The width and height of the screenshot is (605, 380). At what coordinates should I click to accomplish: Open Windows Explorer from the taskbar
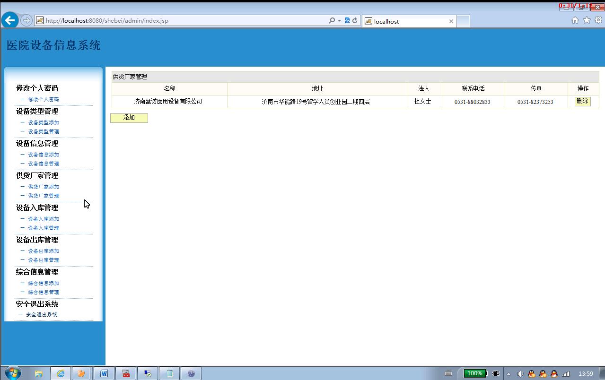[x=39, y=373]
